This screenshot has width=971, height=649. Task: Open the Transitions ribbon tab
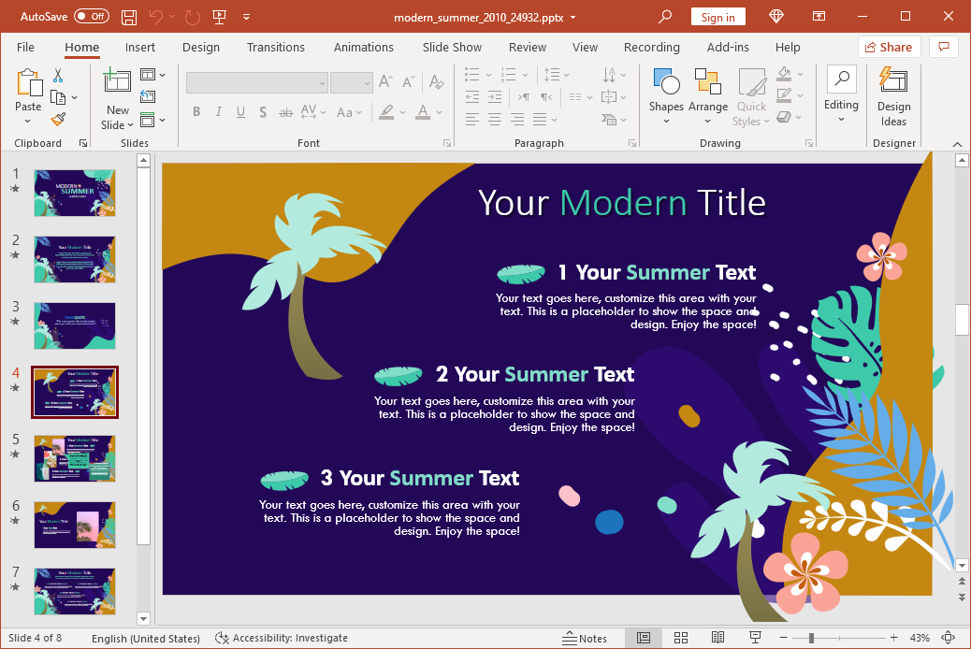[275, 47]
